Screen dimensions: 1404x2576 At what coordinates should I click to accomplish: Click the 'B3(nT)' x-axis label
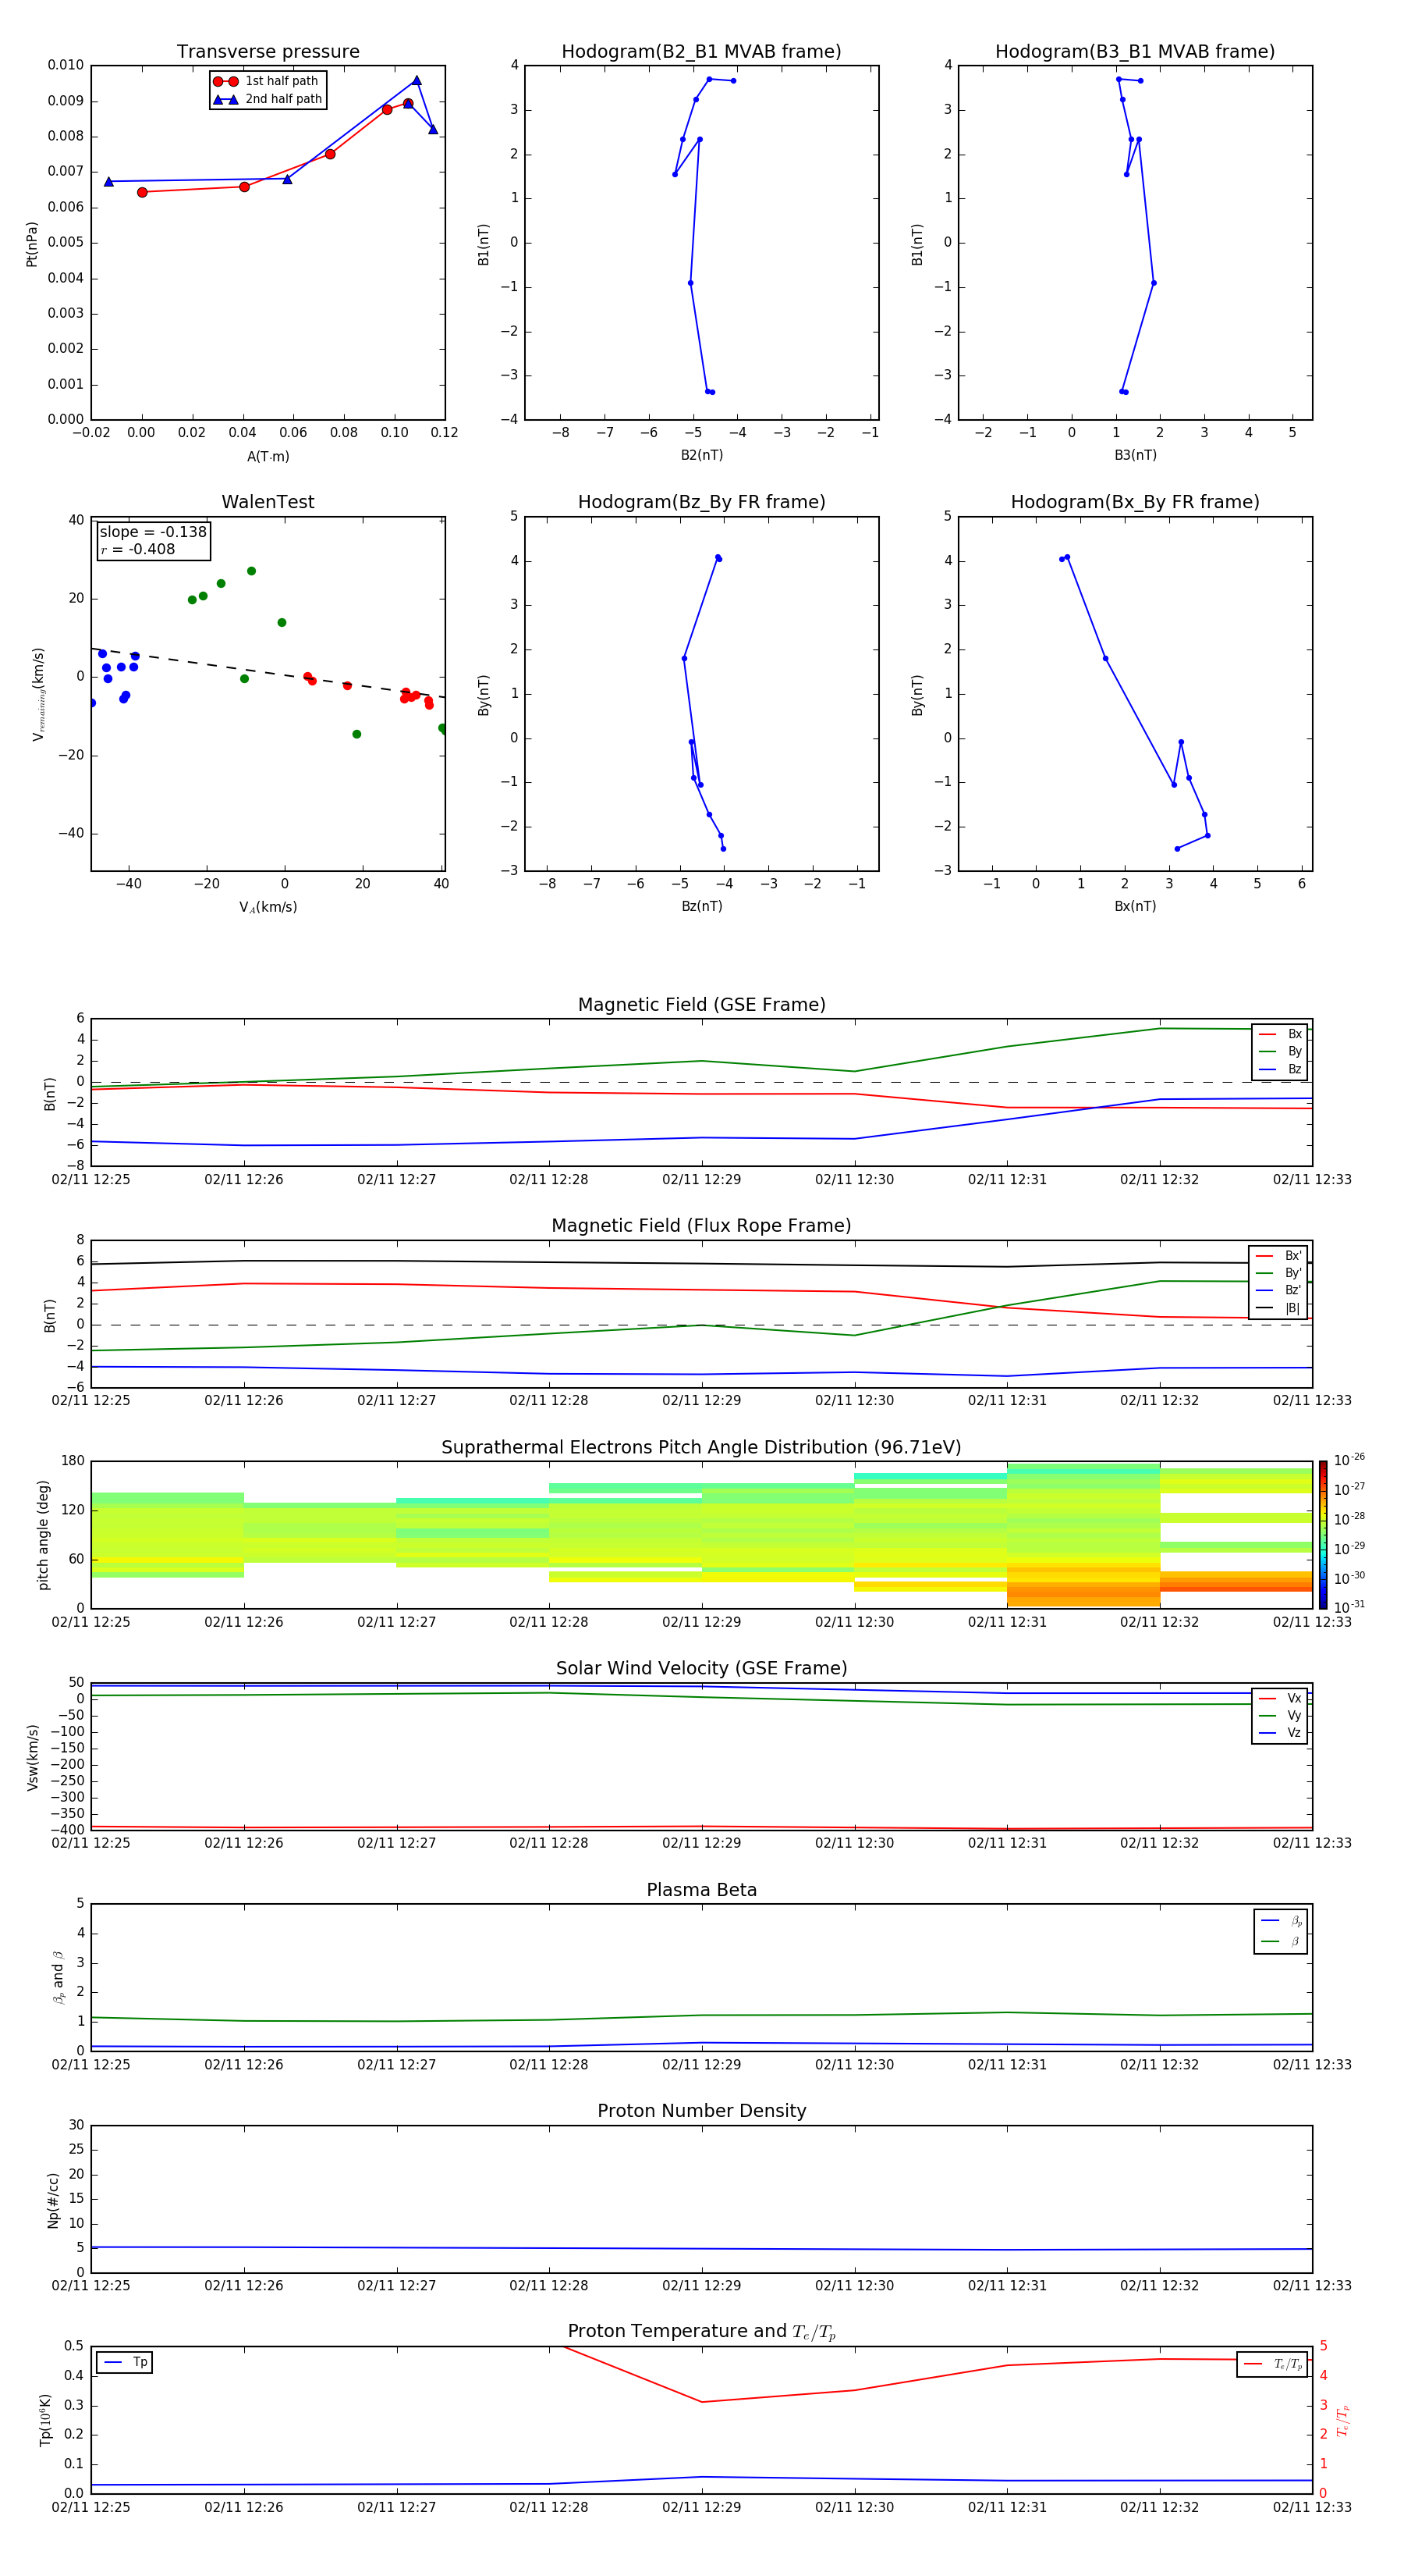[1135, 455]
